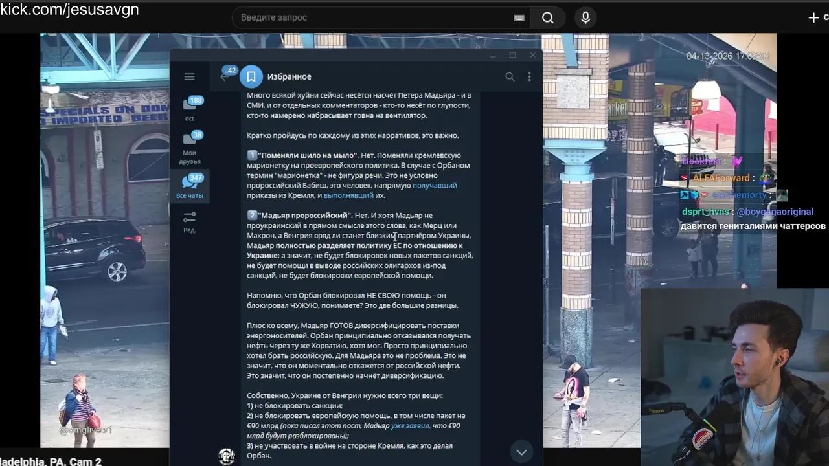Click the heading 'Мадьяр пророссийский'
The width and height of the screenshot is (829, 466).
[305, 216]
